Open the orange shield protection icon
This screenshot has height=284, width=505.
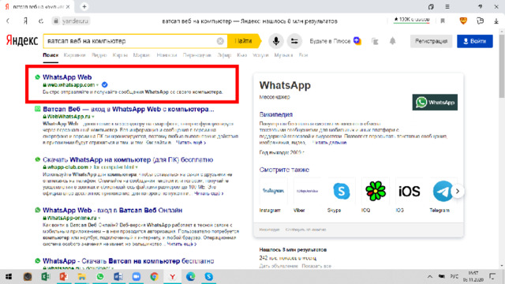(x=463, y=21)
